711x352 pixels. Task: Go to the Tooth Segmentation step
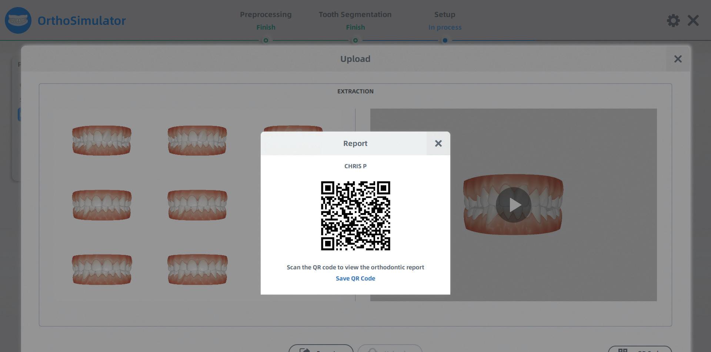tap(355, 14)
